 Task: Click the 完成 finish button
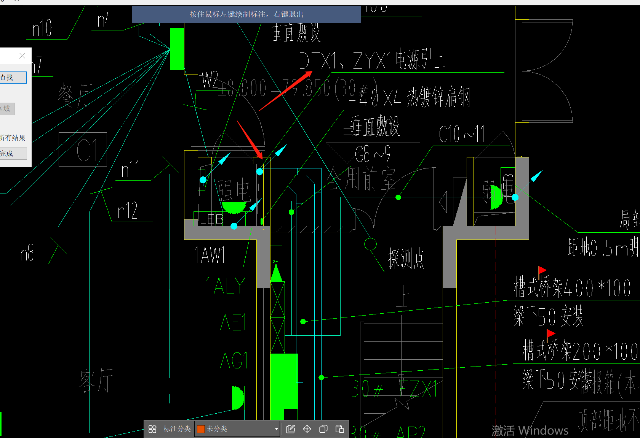pyautogui.click(x=13, y=154)
